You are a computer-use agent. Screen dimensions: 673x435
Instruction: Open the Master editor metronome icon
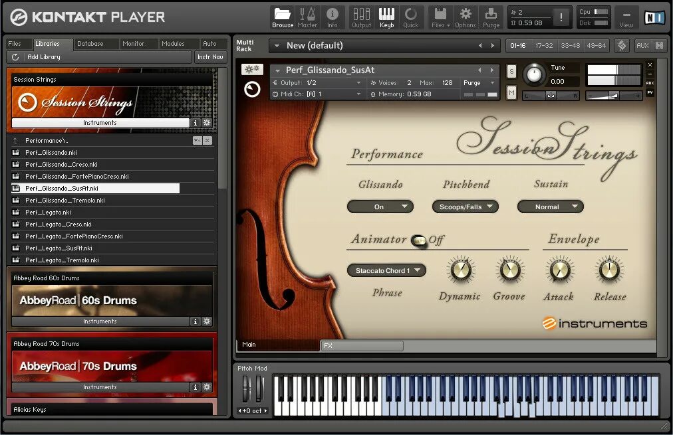307,17
